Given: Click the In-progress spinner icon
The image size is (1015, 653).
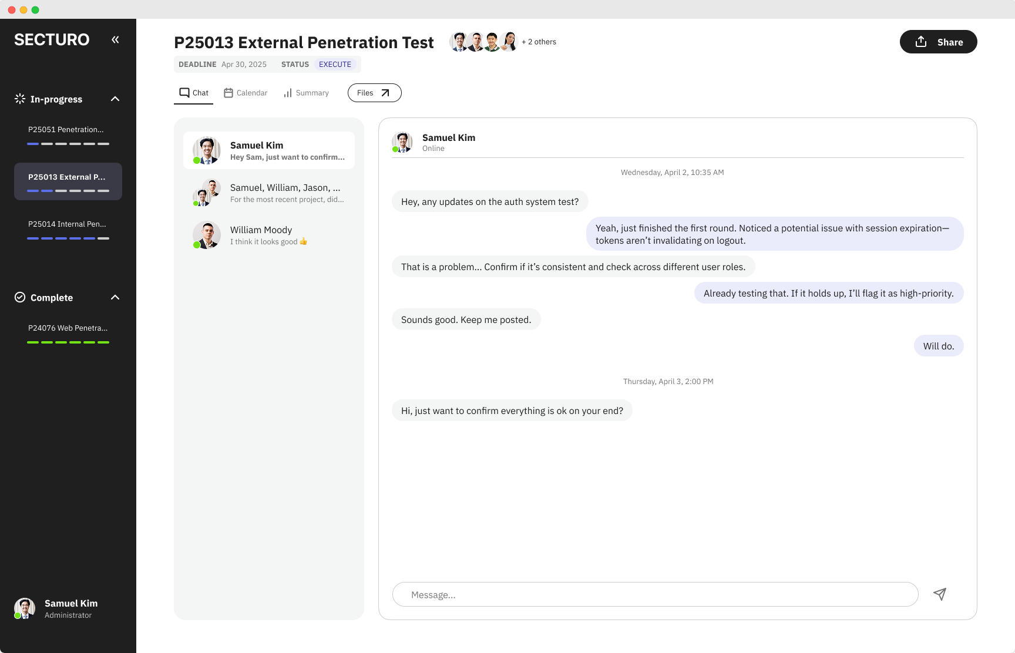Looking at the screenshot, I should tap(20, 99).
